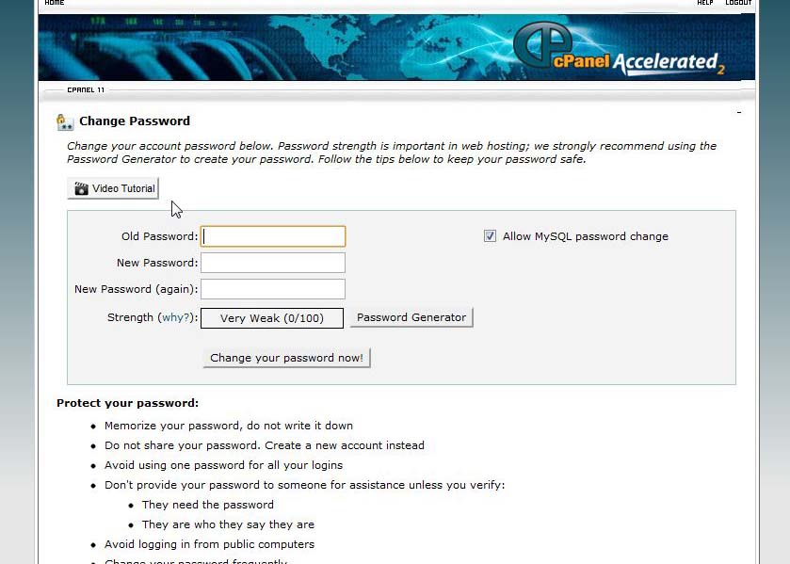The width and height of the screenshot is (790, 564).
Task: Click the Logout link
Action: [738, 3]
